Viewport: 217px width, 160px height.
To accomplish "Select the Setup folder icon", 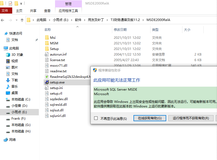I will pyautogui.click(x=47, y=49).
